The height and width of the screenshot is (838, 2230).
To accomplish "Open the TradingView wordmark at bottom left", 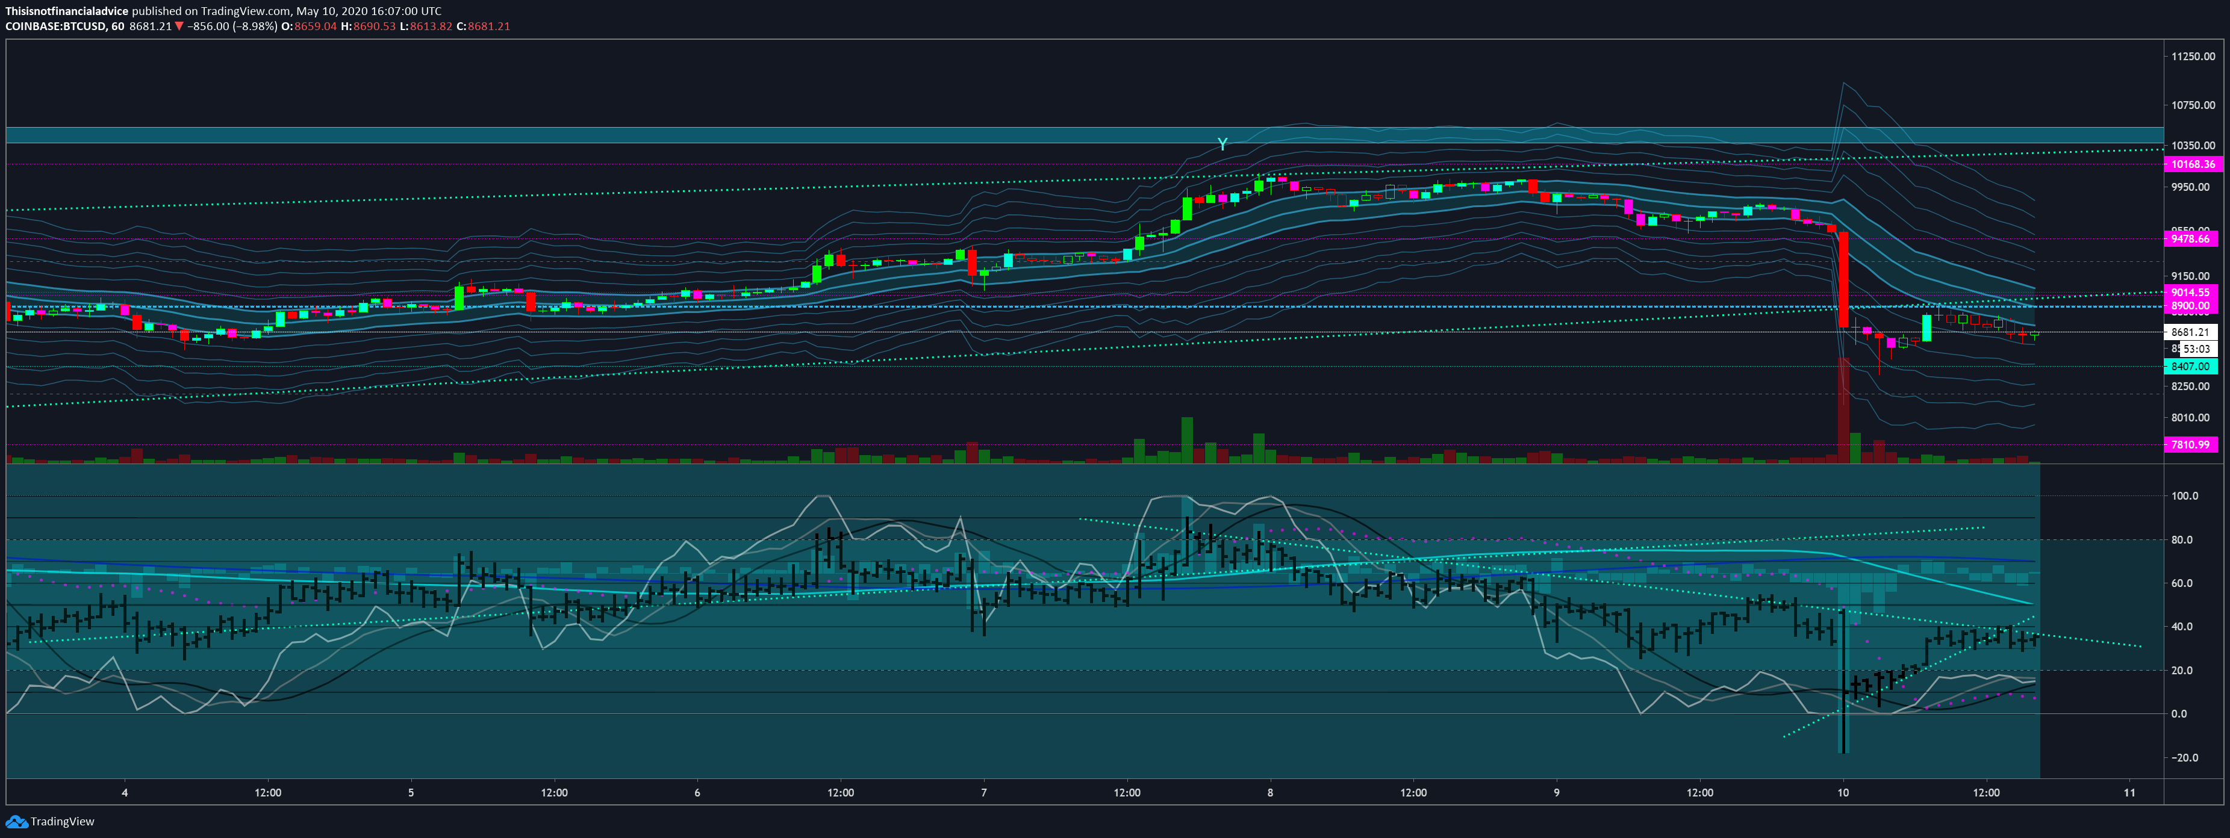I will click(63, 822).
